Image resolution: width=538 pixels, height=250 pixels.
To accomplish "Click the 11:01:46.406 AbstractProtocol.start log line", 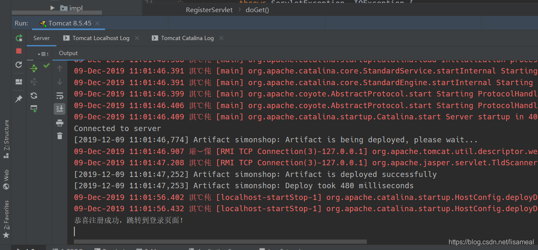I will tap(306, 106).
